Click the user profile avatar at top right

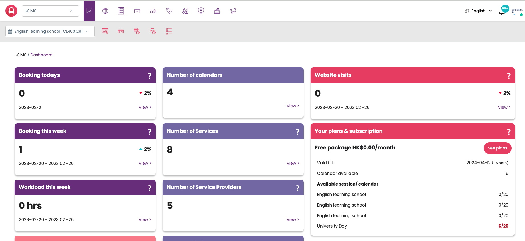coord(517,11)
